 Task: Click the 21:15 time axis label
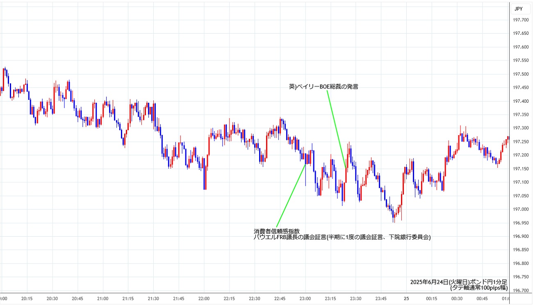tap(128, 298)
